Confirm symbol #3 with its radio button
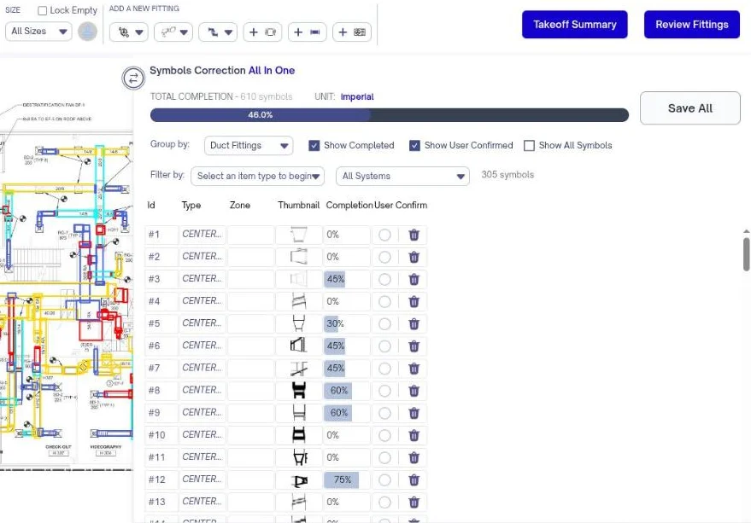The height and width of the screenshot is (523, 751). click(x=384, y=280)
